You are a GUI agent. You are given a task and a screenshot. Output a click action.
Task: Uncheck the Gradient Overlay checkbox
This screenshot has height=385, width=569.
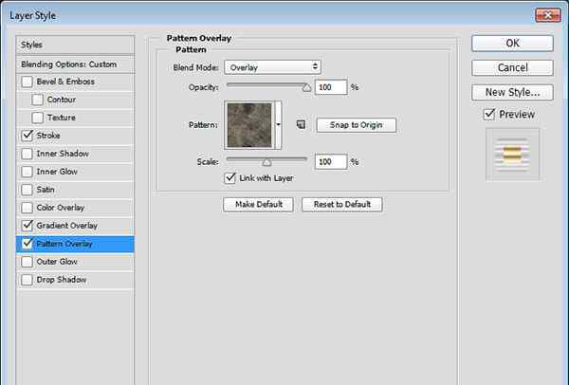[27, 226]
